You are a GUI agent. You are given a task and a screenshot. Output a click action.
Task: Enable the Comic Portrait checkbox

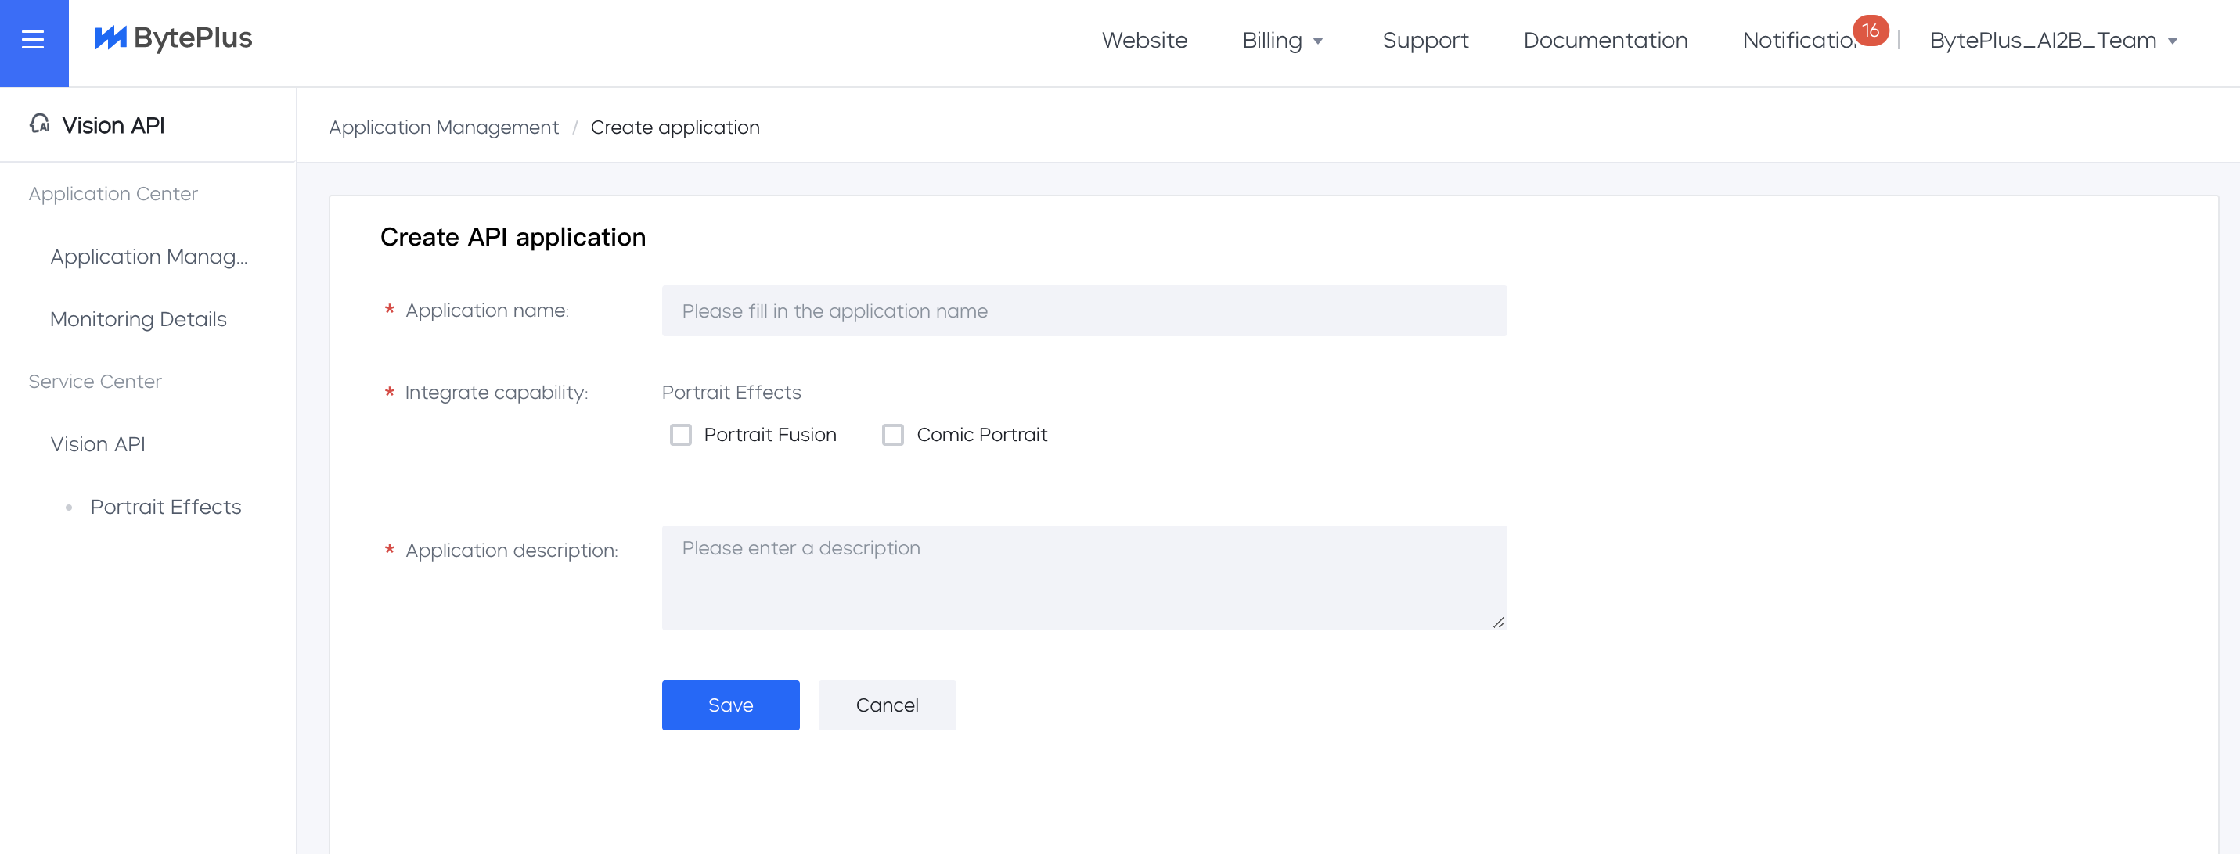[892, 434]
